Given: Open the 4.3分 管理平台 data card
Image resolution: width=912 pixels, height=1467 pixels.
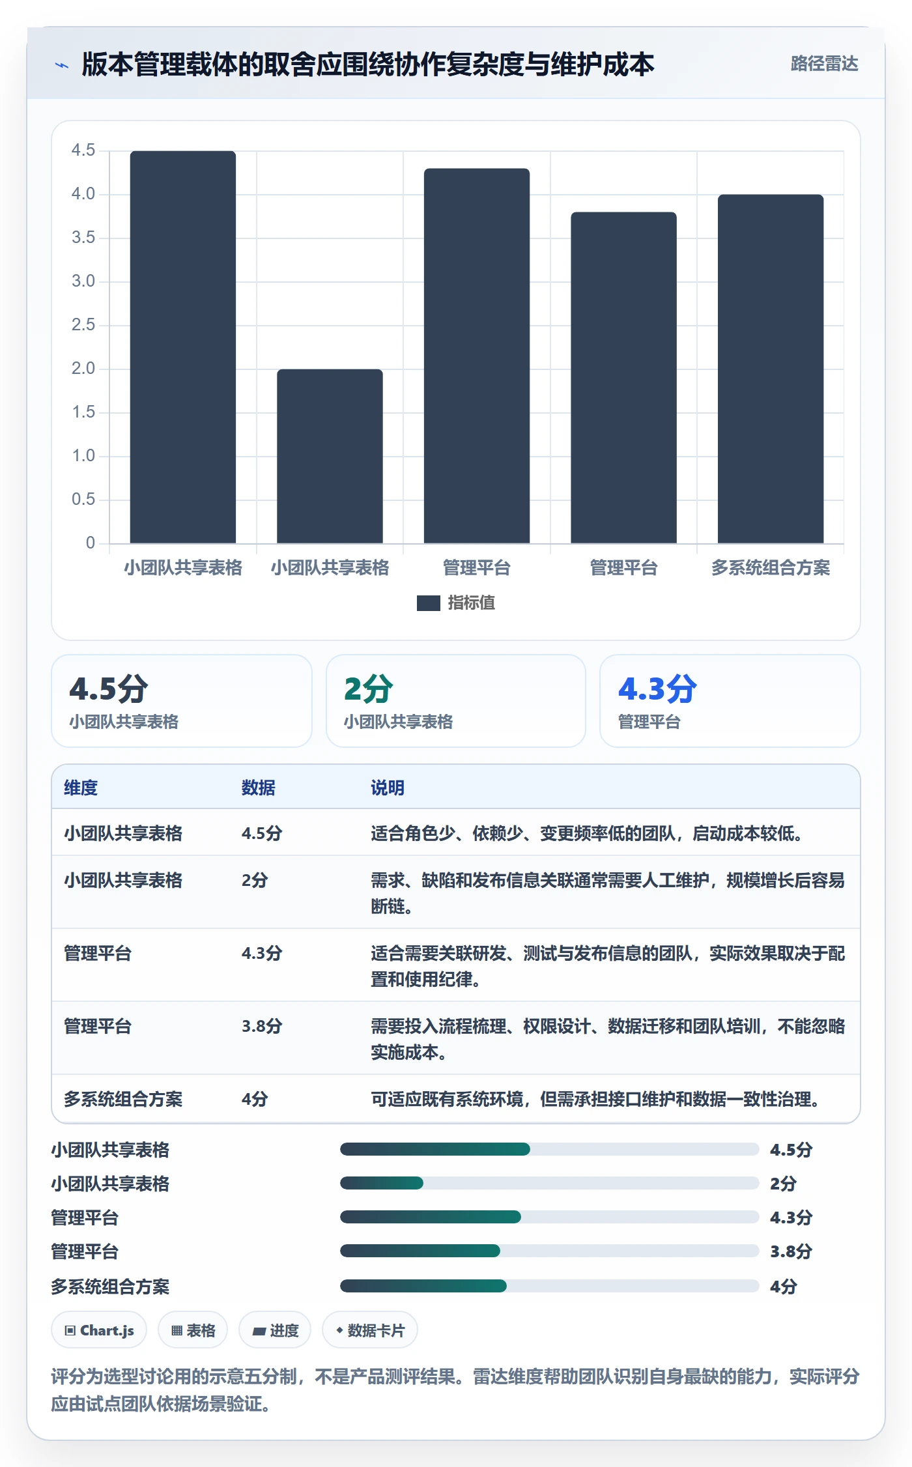Looking at the screenshot, I should coord(730,701).
